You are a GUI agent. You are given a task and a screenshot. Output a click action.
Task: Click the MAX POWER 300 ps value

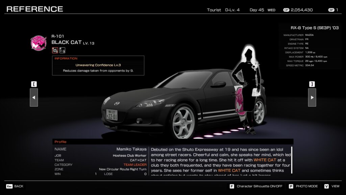[x=316, y=57]
